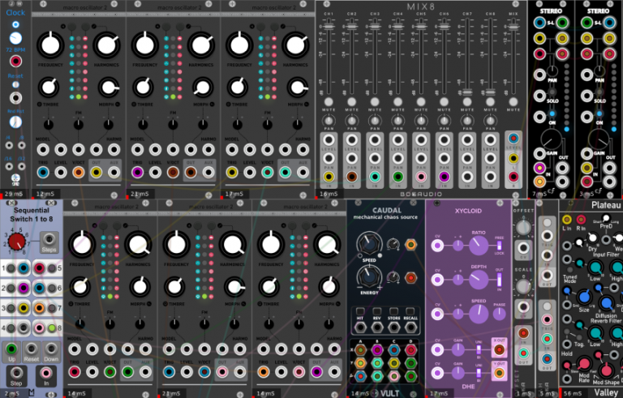Flip the depth OUT/IN switch on Xycloid
Image resolution: width=623 pixels, height=398 pixels.
point(500,280)
